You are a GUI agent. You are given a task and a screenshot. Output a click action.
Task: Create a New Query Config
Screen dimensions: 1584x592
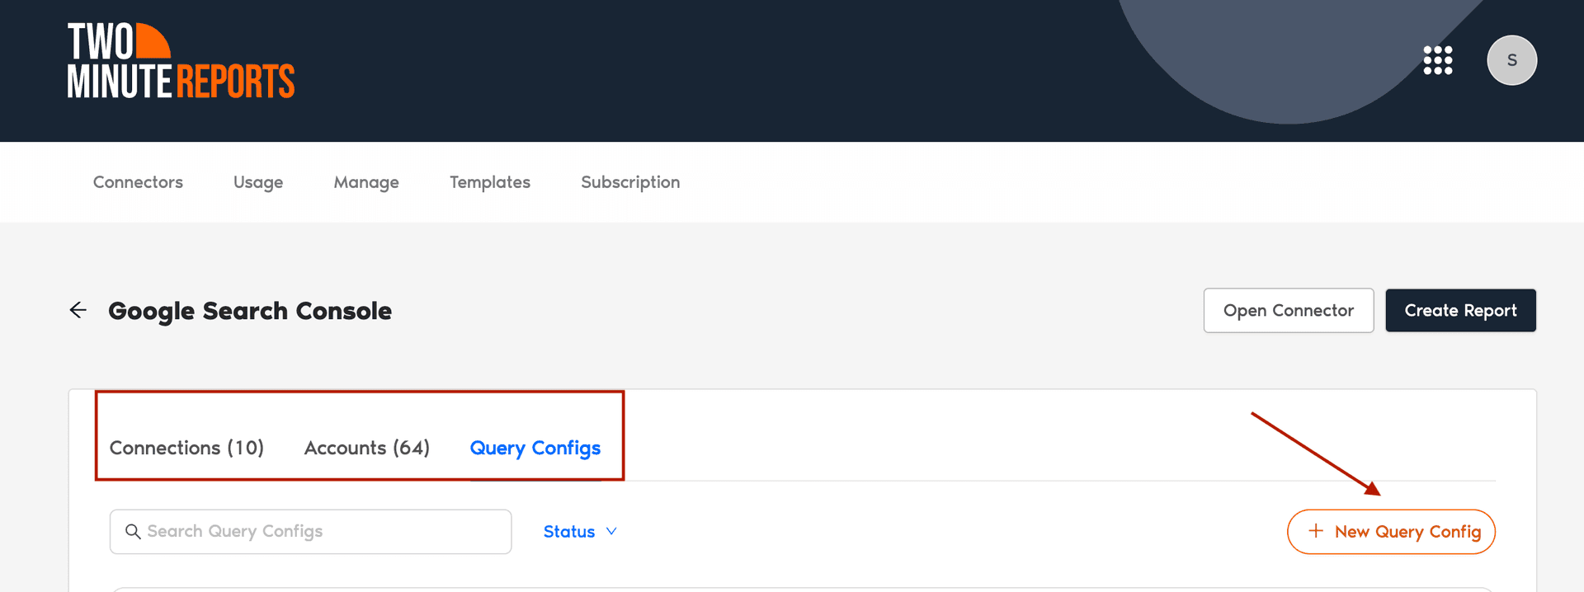(x=1391, y=531)
